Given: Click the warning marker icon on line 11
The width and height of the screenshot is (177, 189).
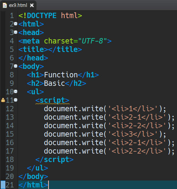Looking at the screenshot, I should pos(3,100).
